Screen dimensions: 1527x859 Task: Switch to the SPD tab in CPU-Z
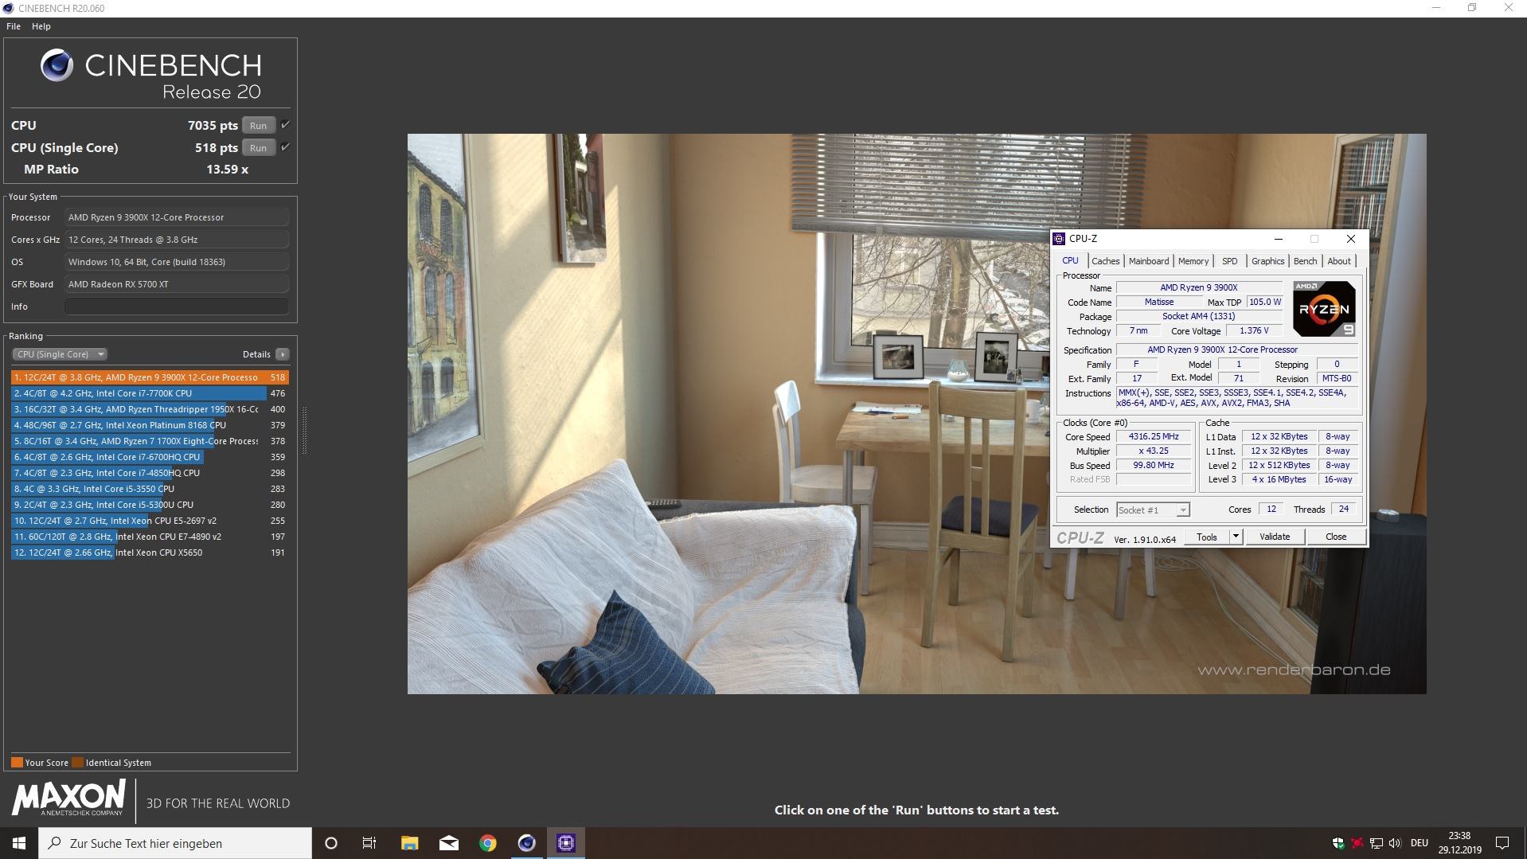point(1230,261)
